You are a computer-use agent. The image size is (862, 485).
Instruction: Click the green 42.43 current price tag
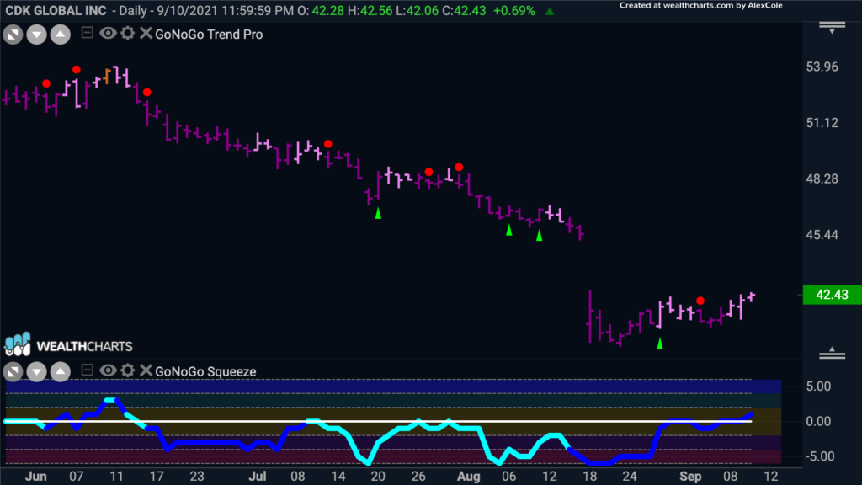click(832, 295)
